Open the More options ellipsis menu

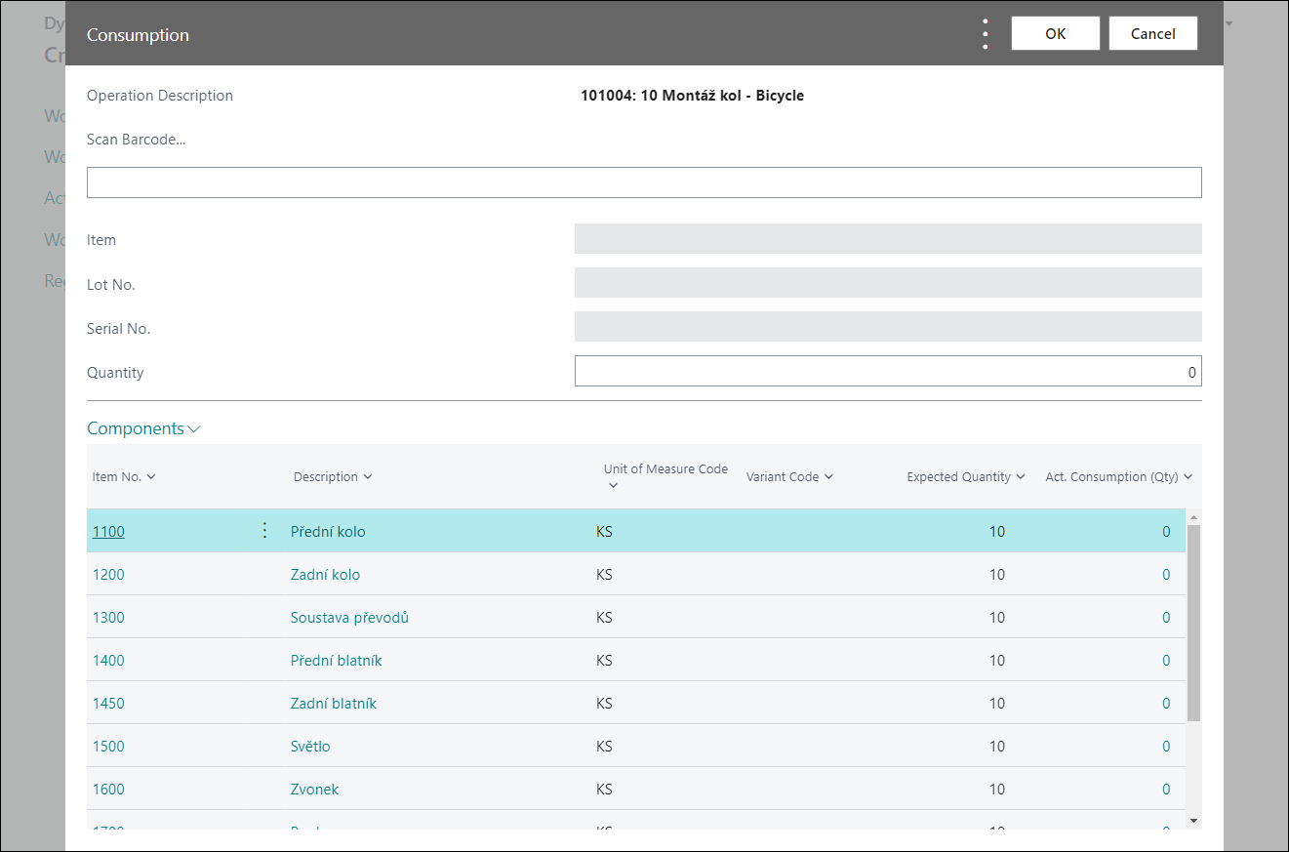pos(985,32)
